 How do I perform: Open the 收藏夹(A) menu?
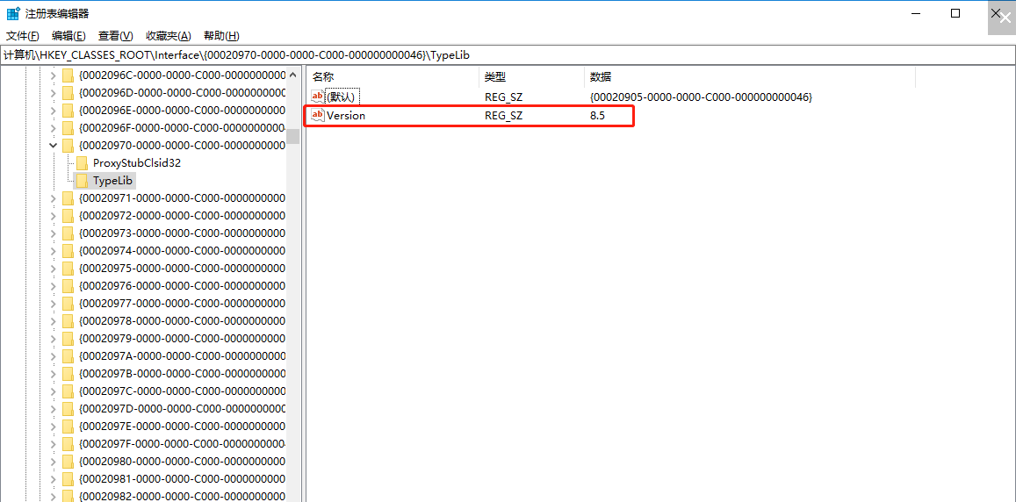click(168, 36)
